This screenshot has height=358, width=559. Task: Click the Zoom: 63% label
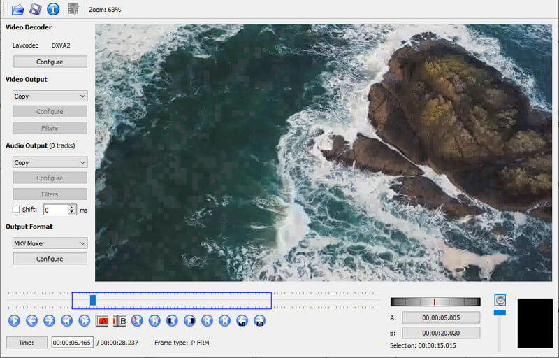(105, 10)
